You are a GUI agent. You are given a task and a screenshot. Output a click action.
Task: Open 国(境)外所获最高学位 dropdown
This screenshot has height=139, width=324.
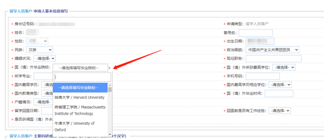coord(284,67)
